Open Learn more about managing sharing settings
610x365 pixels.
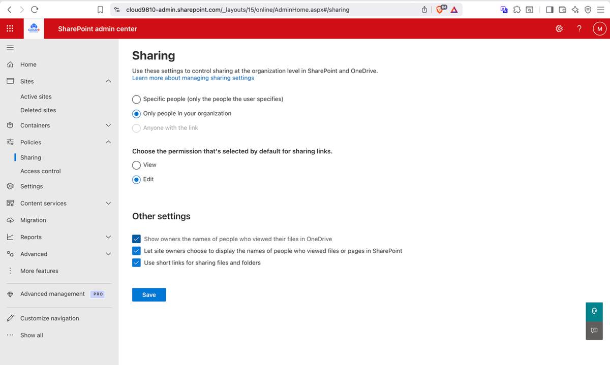pyautogui.click(x=193, y=78)
